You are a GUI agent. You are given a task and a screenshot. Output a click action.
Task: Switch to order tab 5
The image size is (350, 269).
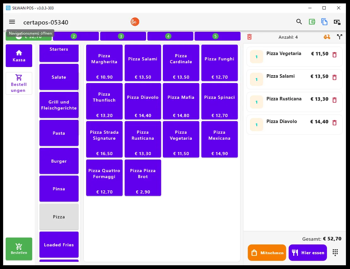217,36
